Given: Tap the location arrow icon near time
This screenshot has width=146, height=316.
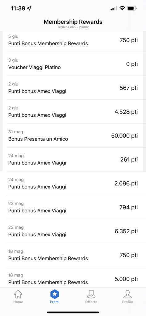Looking at the screenshot, I should pyautogui.click(x=29, y=8).
